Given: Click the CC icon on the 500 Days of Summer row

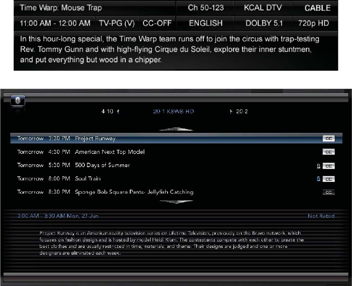Looking at the screenshot, I should click(328, 166).
